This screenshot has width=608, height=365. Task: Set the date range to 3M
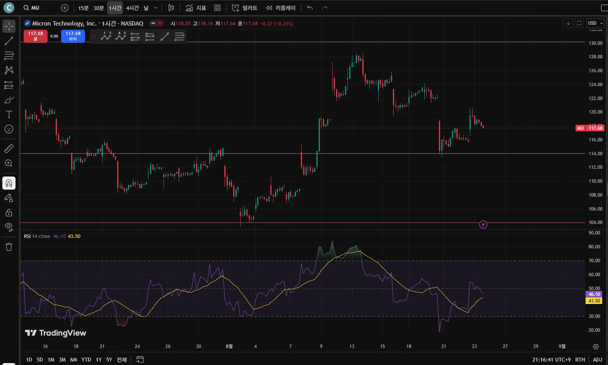(62, 360)
